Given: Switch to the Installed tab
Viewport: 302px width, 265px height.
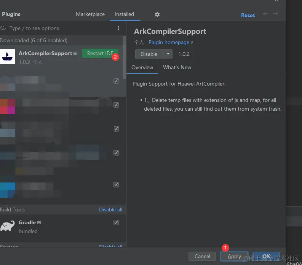Looking at the screenshot, I should [124, 14].
